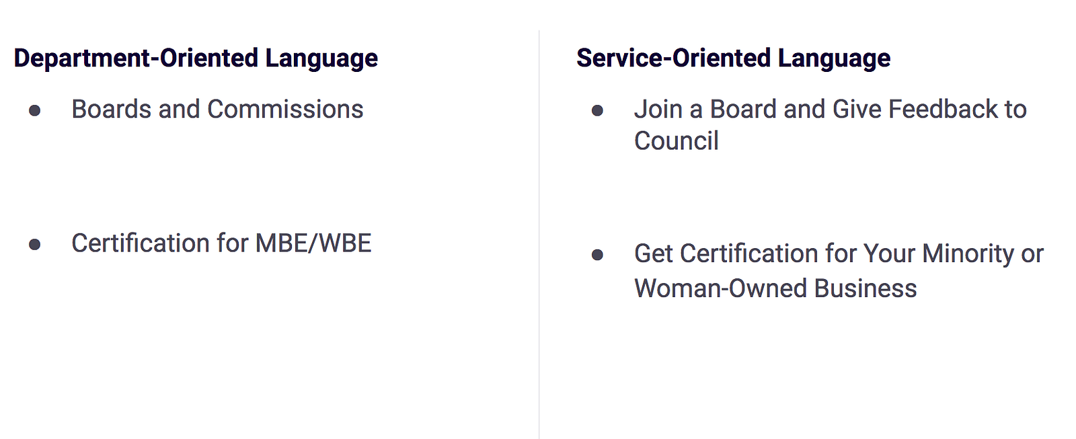The width and height of the screenshot is (1076, 439).
Task: Click the word 'Commissions'
Action: [x=285, y=110]
